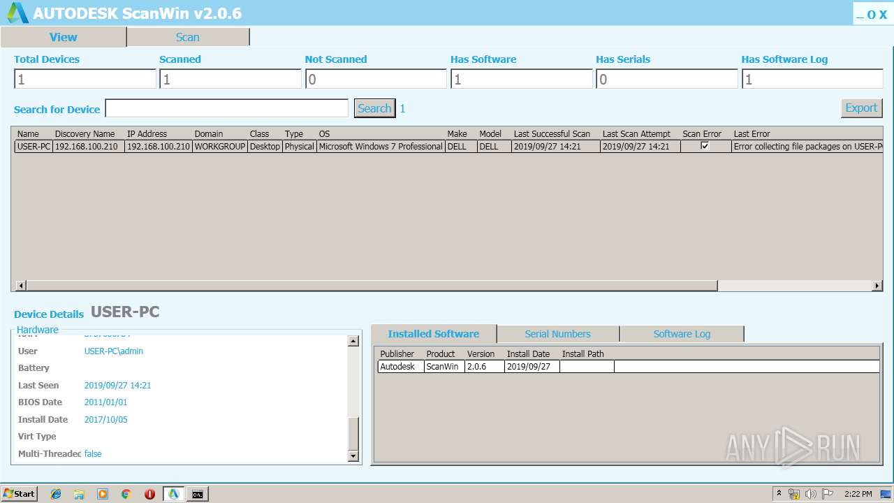This screenshot has height=503, width=894.
Task: Toggle the Scan Error checkbox for USER-PC
Action: point(705,146)
